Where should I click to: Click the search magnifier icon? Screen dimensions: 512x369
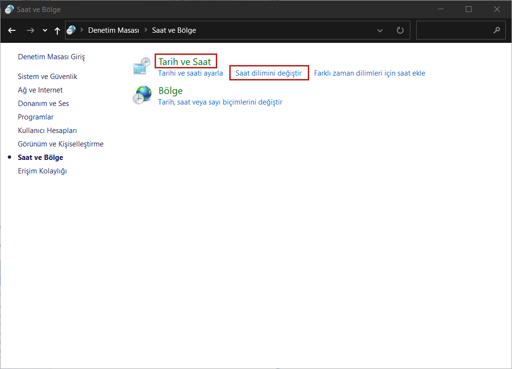[x=497, y=30]
